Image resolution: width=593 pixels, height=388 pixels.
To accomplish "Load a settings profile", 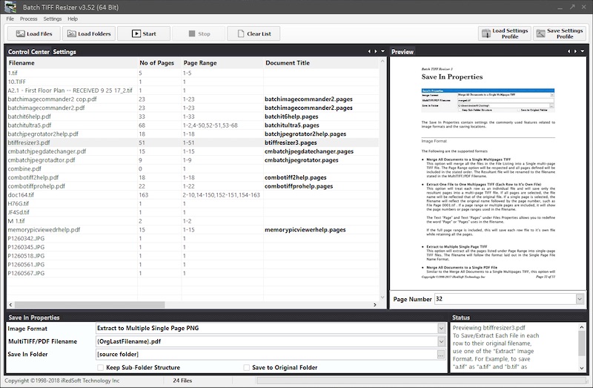I will coord(505,33).
